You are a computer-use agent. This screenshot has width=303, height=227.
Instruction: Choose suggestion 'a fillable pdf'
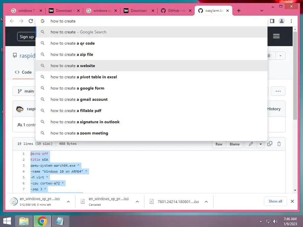[151, 111]
